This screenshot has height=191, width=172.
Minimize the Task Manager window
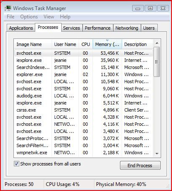[138, 8]
